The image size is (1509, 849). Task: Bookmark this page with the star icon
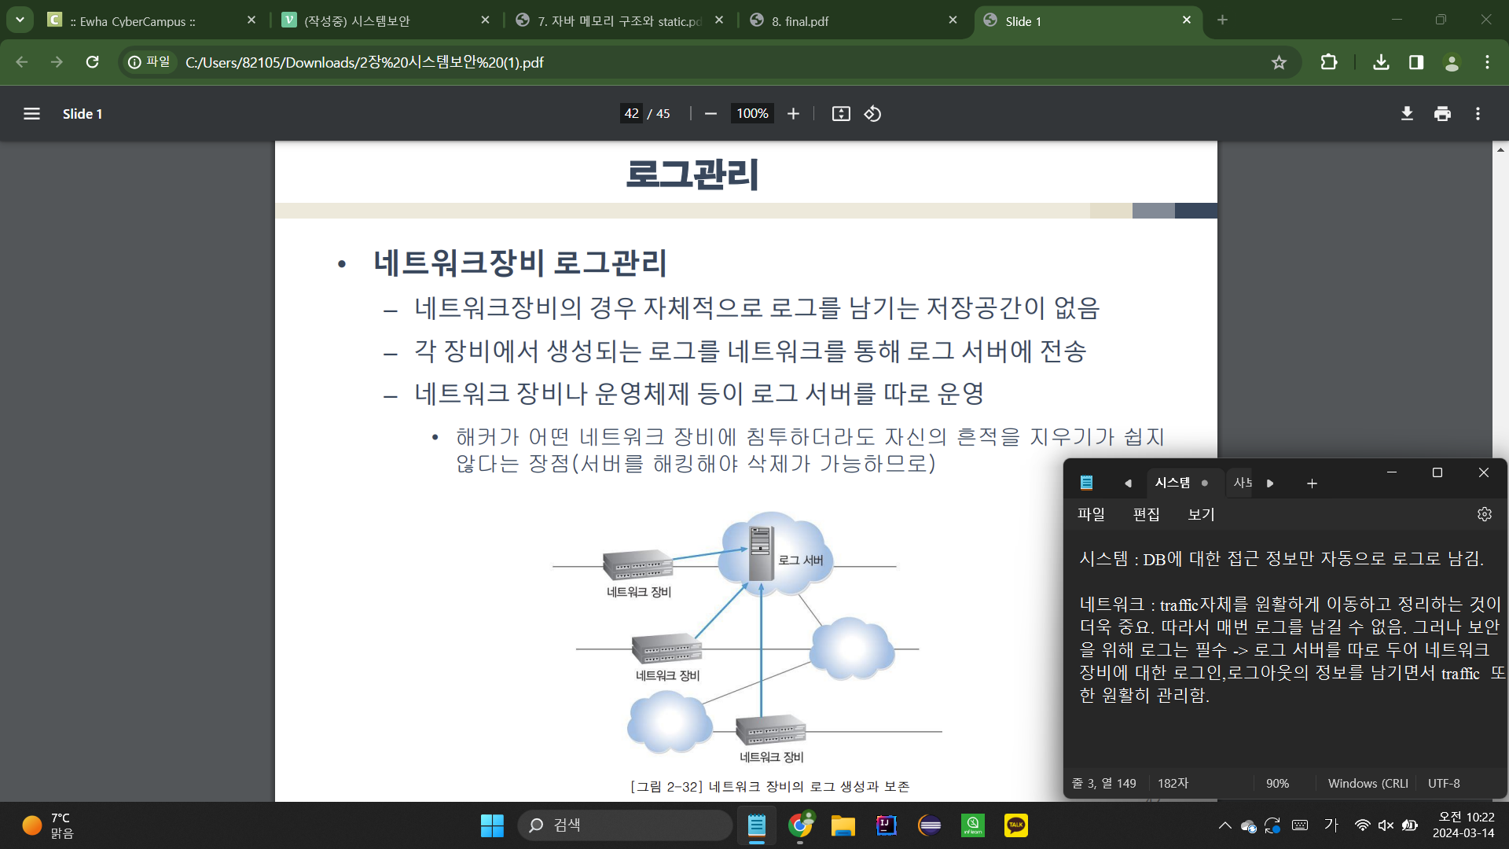[1279, 62]
